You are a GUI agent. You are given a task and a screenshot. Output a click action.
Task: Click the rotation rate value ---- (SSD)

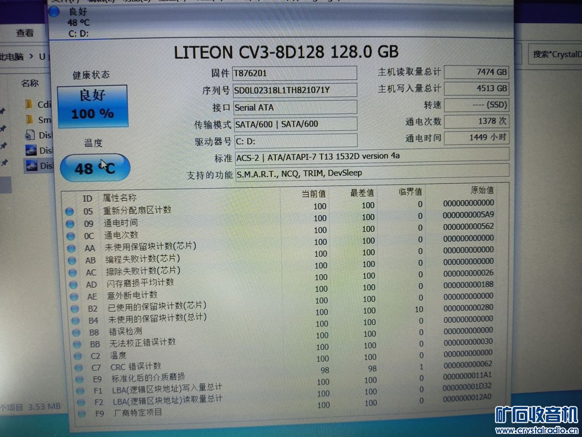[476, 105]
